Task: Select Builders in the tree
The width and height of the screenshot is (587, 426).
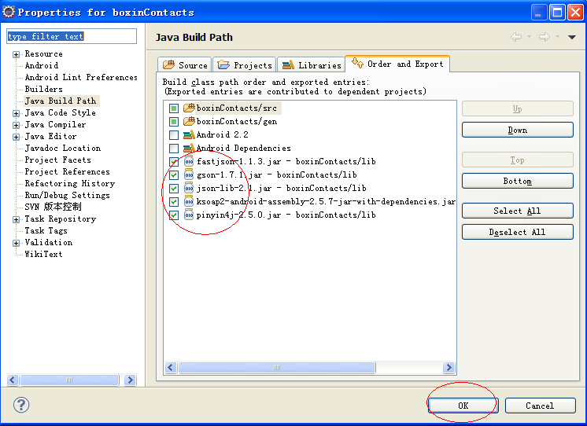Action: pyautogui.click(x=44, y=89)
